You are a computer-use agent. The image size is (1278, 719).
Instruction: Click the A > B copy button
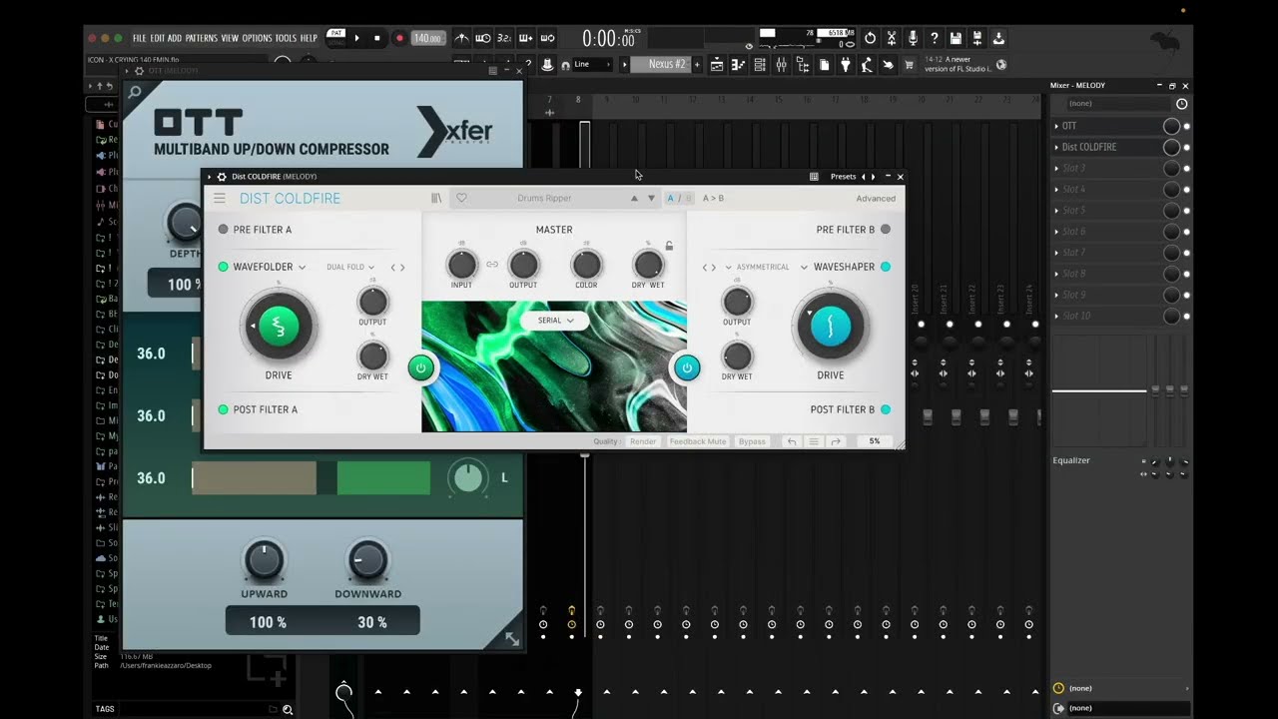[x=713, y=198]
